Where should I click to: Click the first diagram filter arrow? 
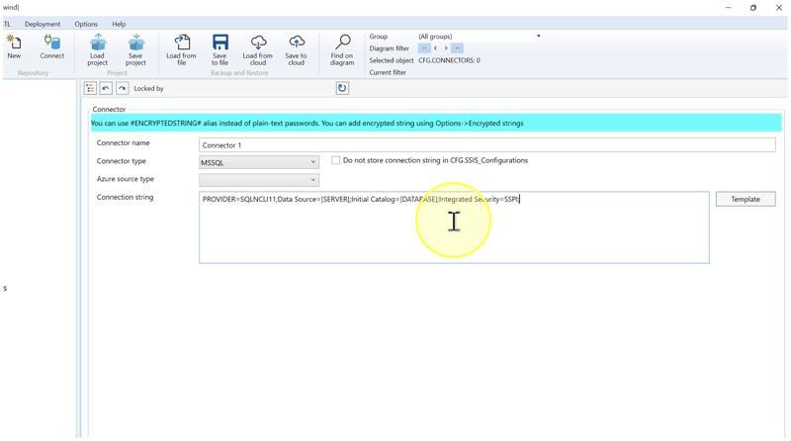424,48
